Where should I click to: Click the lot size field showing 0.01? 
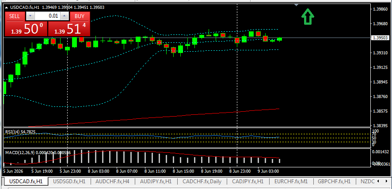(x=47, y=16)
